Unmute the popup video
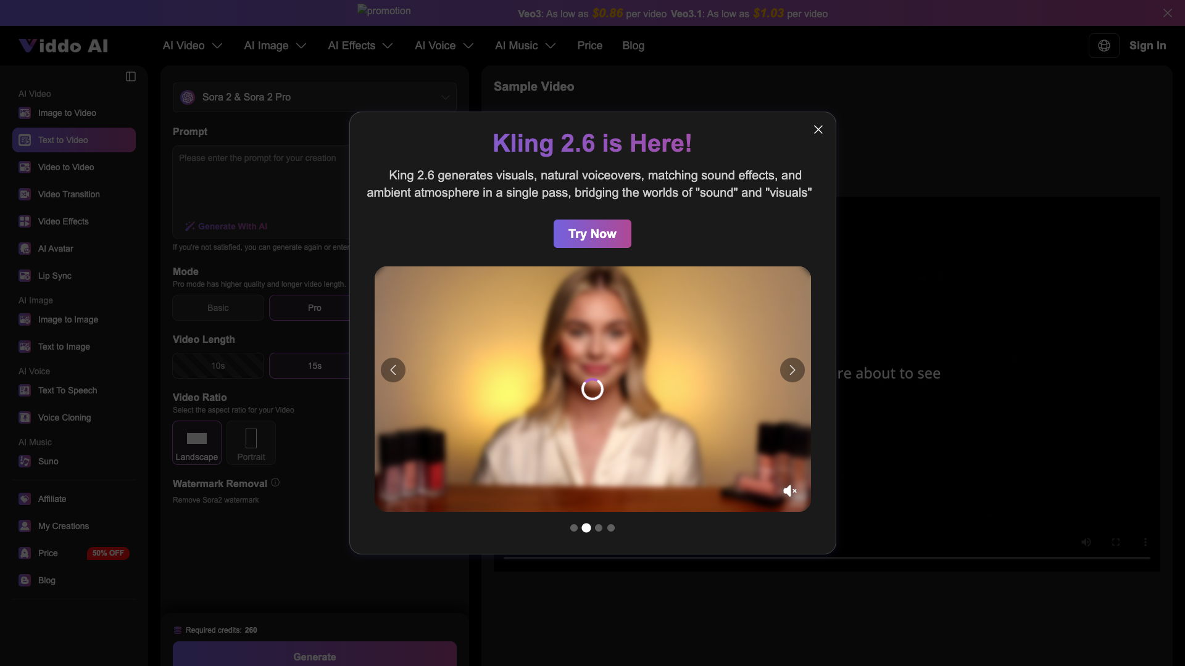Screen dimensions: 1185x666 click(790, 491)
